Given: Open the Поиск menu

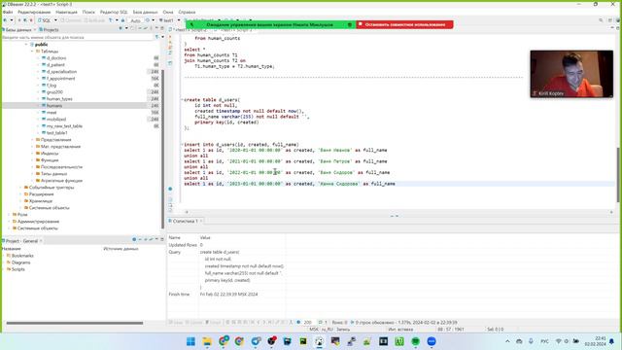Looking at the screenshot, I should [x=88, y=13].
